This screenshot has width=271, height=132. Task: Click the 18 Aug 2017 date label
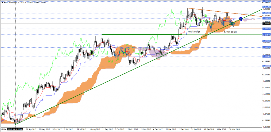(x=95, y=129)
